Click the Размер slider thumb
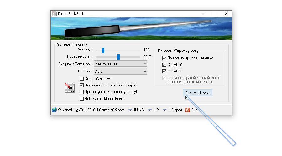 pyautogui.click(x=103, y=50)
